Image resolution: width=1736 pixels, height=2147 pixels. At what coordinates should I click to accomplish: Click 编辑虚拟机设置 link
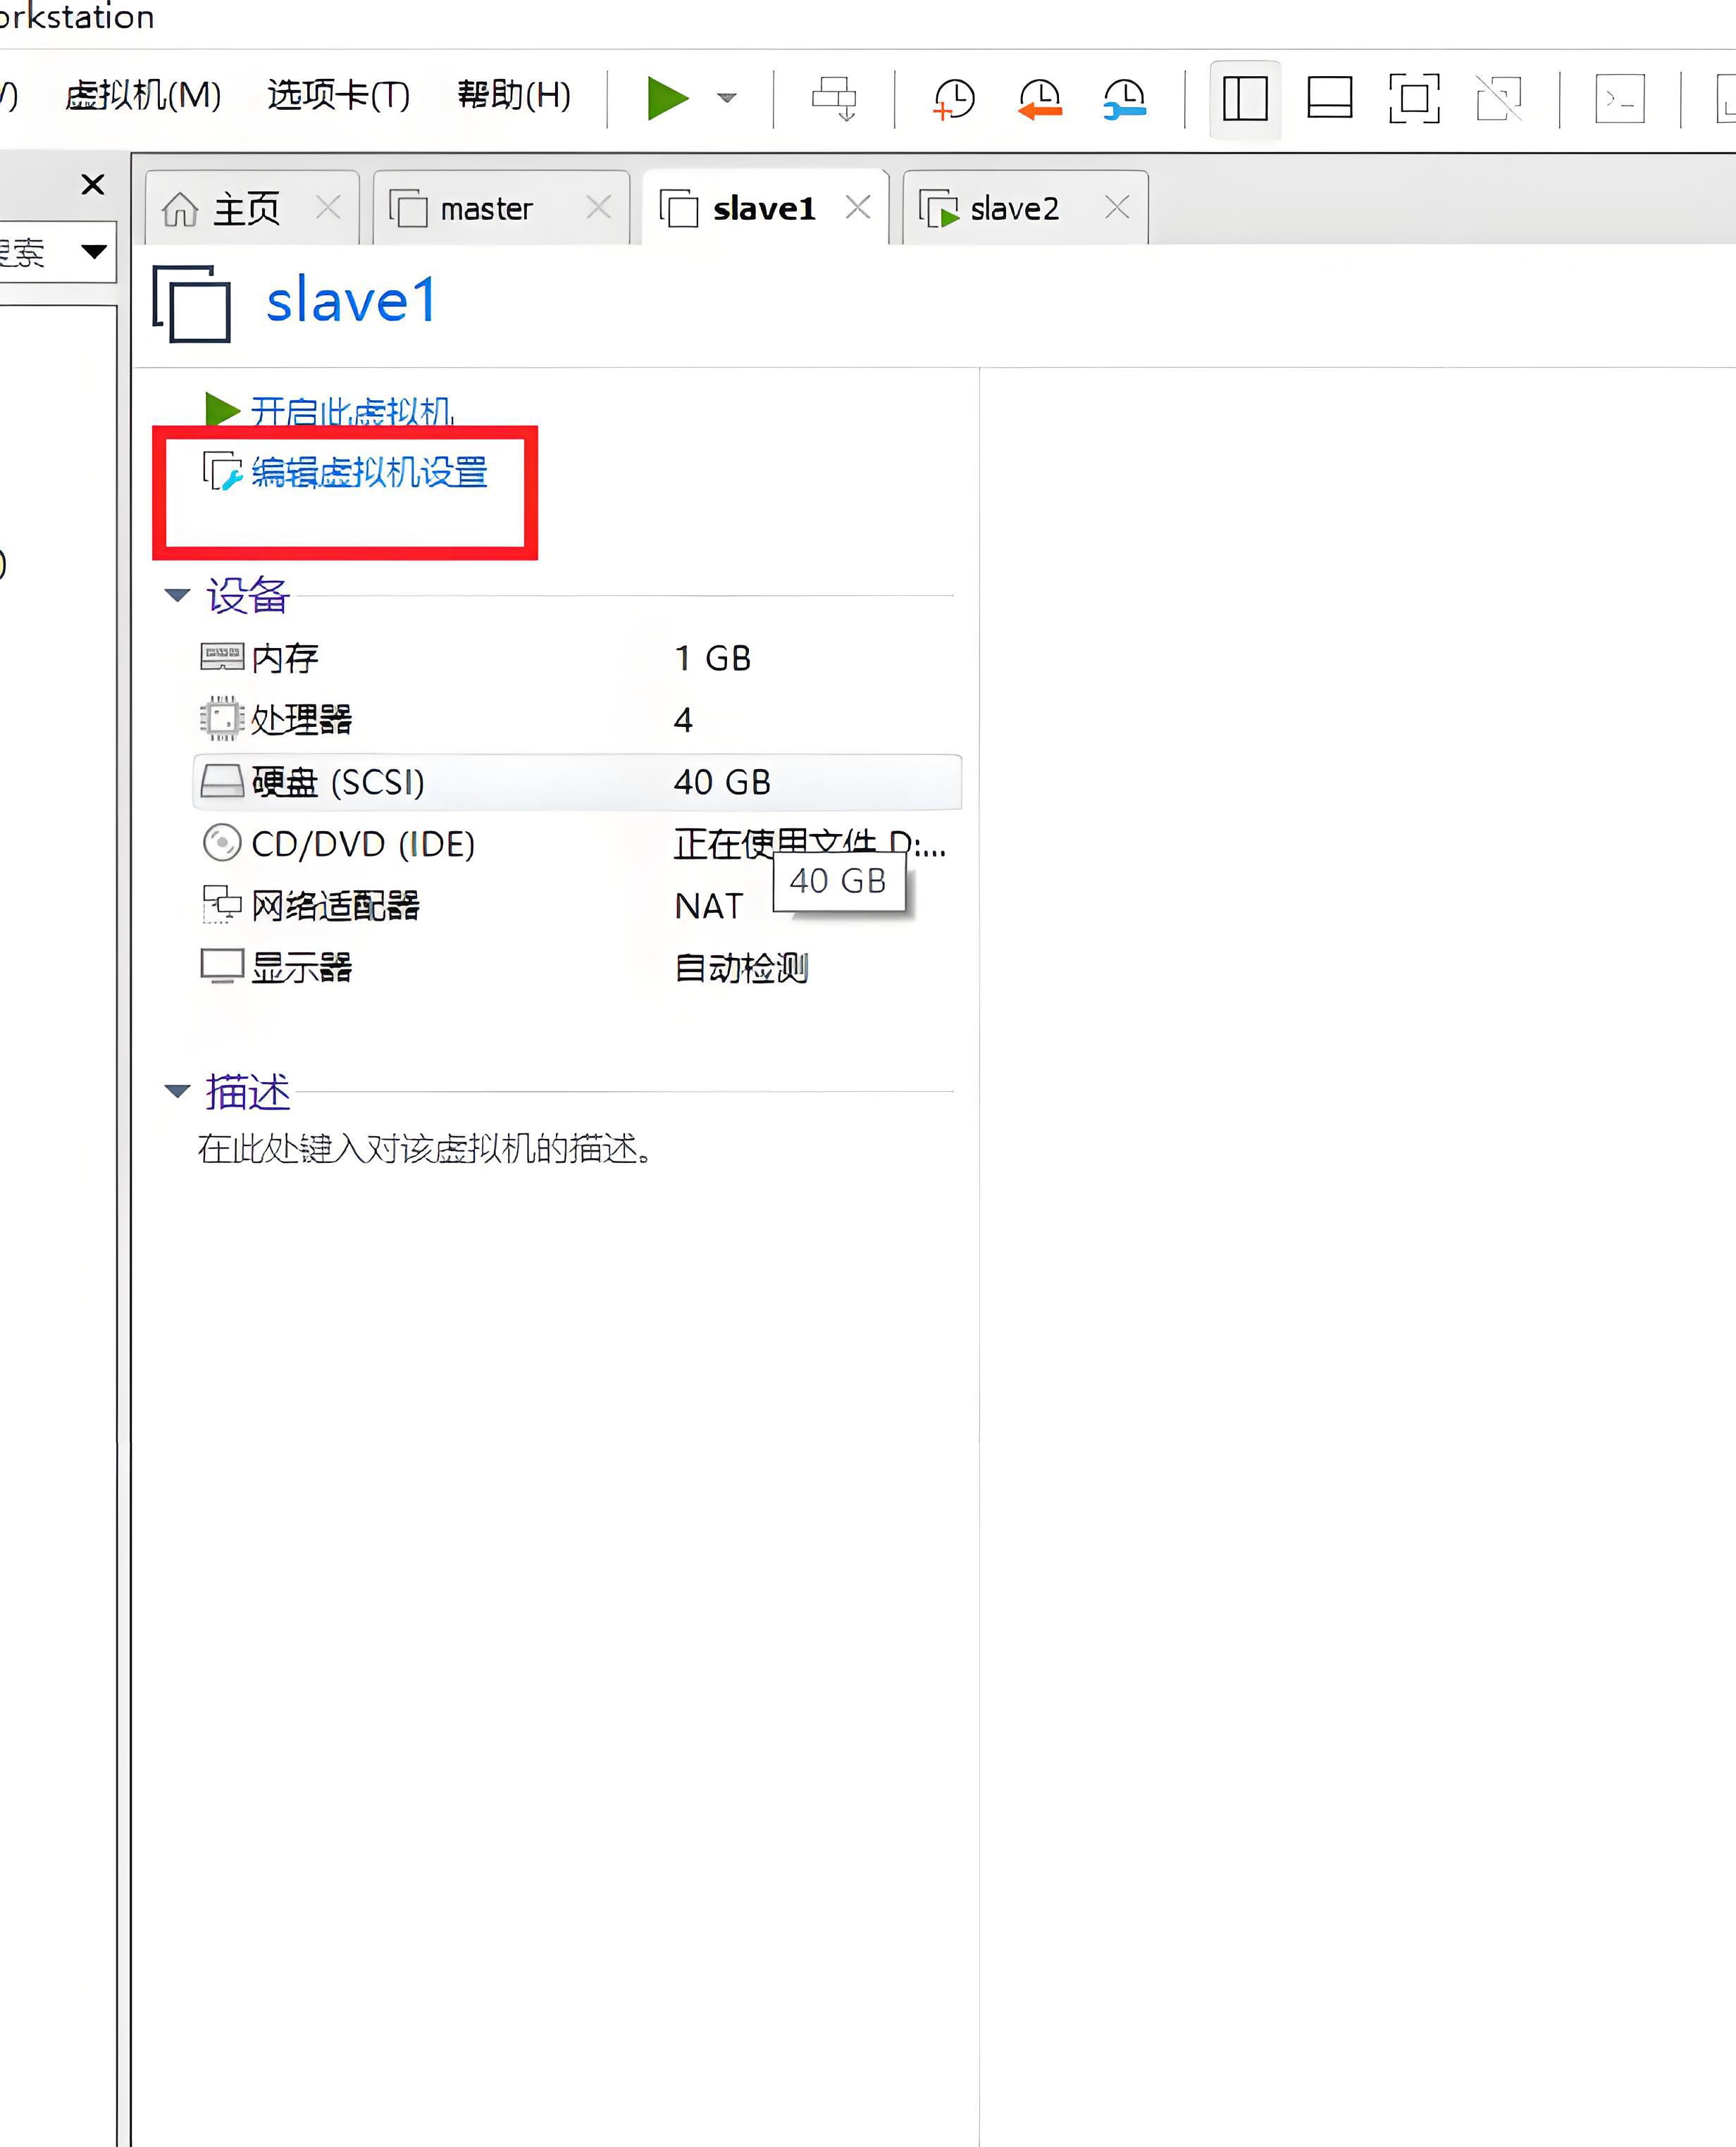point(368,472)
